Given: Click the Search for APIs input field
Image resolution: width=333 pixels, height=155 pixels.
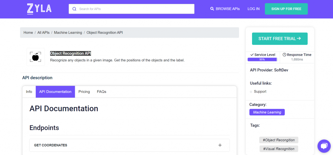Looking at the screenshot, I should coord(131,9).
